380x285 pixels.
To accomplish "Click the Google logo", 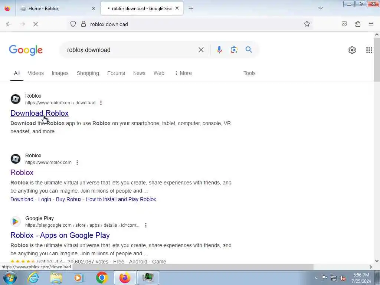I will 26,50.
